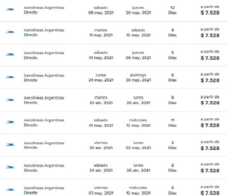Open Aerolíneas Argentinas flight departing 20 abr.
This screenshot has width=227, height=196.
point(113,100)
